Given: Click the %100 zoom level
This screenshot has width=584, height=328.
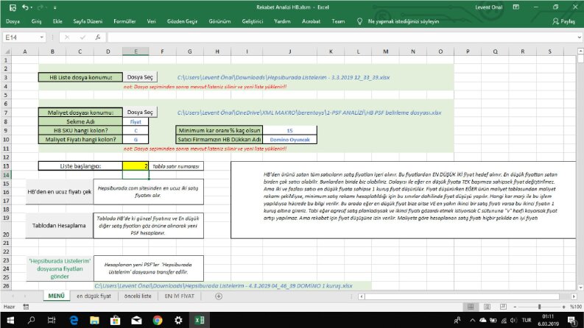Looking at the screenshot, I should 576,307.
